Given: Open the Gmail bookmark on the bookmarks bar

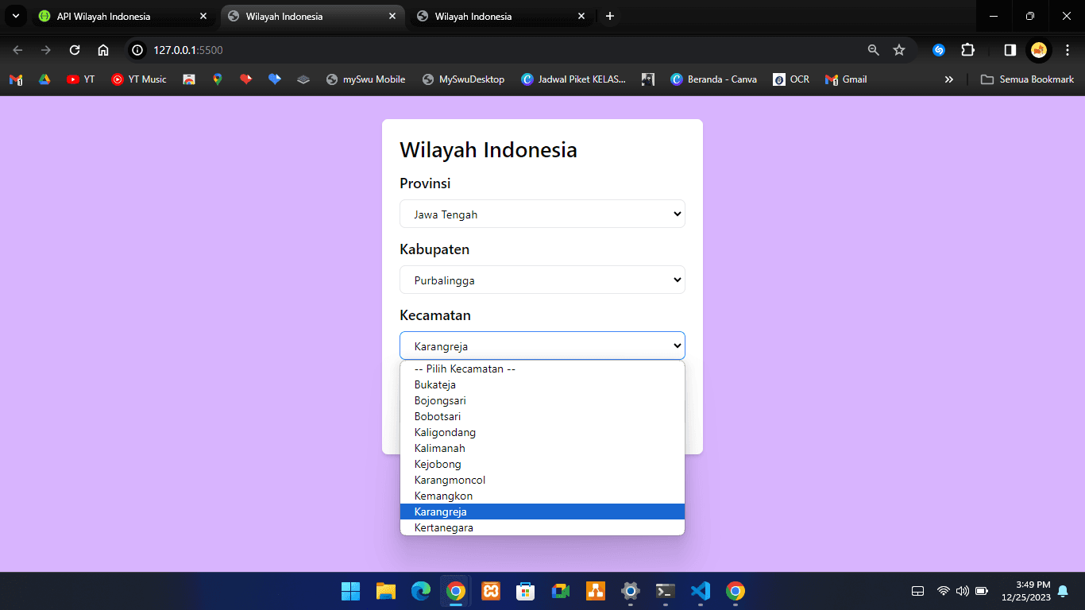Looking at the screenshot, I should 845,79.
